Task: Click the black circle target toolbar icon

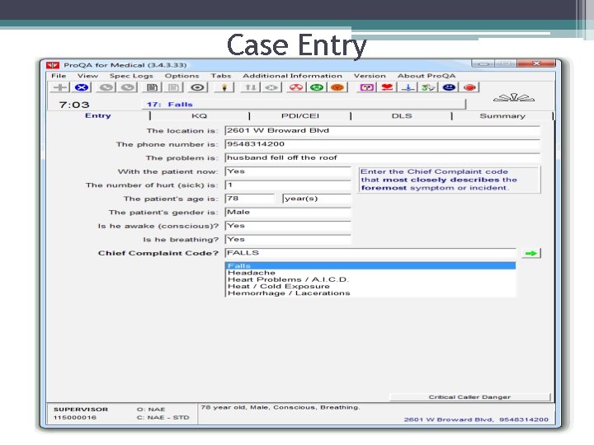Action: coord(197,88)
